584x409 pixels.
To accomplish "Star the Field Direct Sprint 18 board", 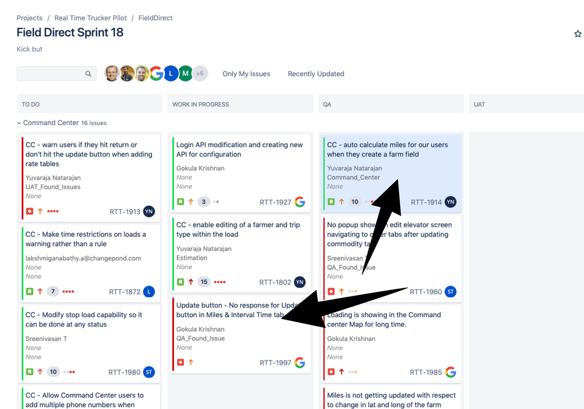I will [578, 34].
